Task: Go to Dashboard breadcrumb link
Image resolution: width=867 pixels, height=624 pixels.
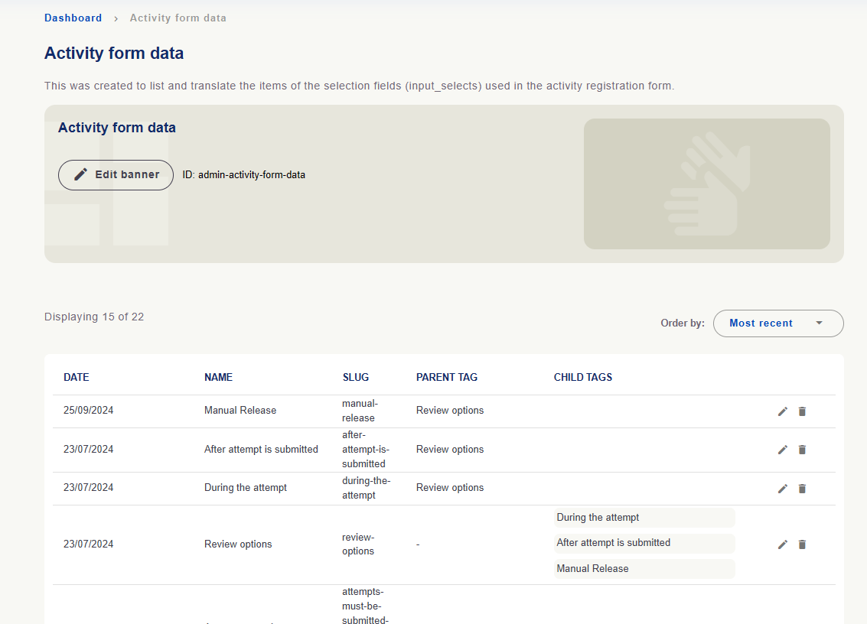Action: [x=73, y=18]
